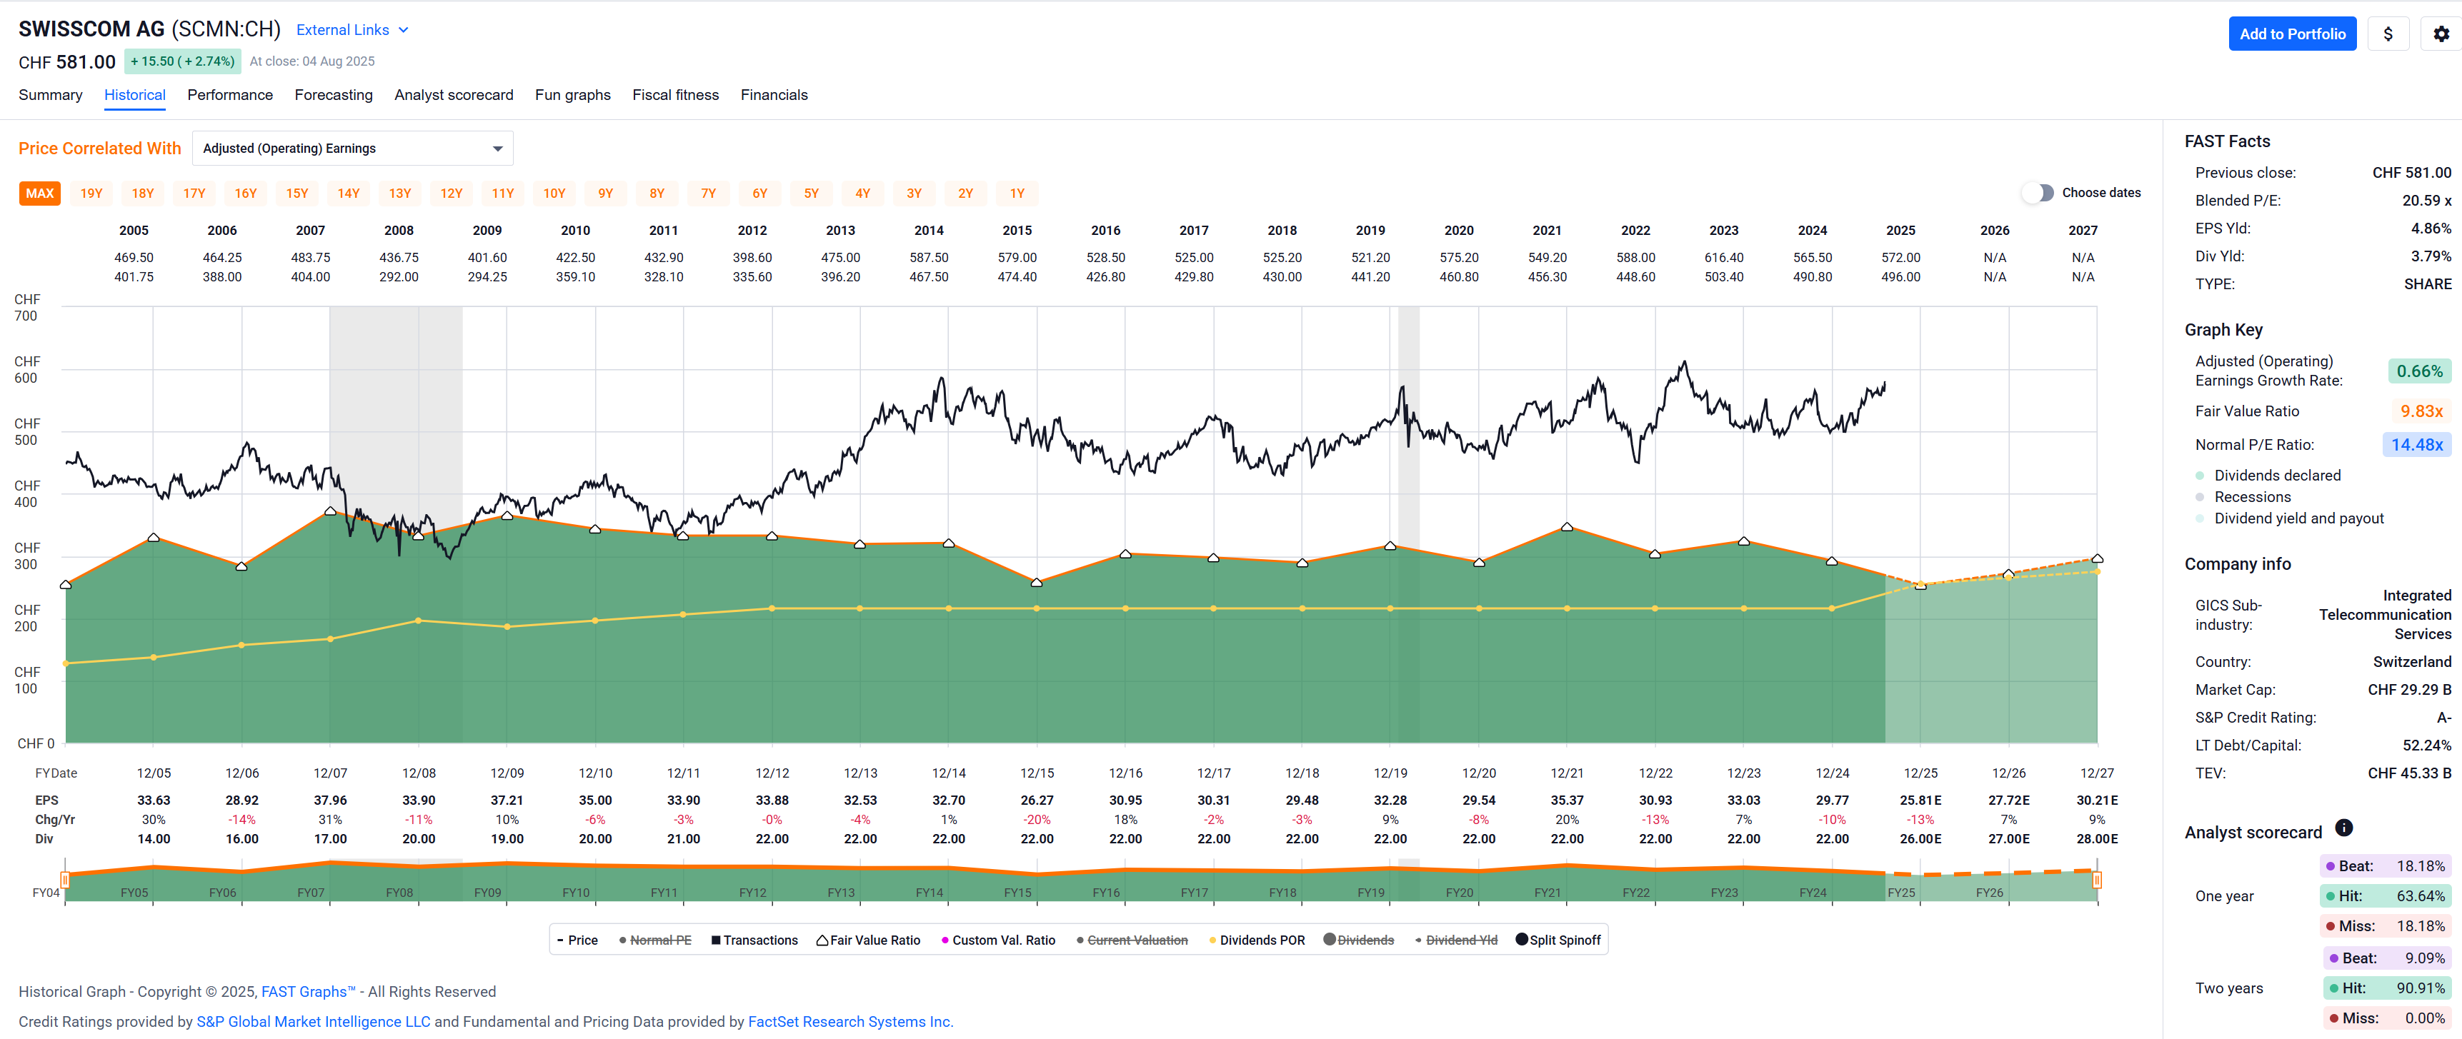Select the 10Y time range

[554, 193]
